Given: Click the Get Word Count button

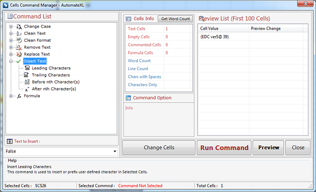Looking at the screenshot, I should tap(175, 19).
